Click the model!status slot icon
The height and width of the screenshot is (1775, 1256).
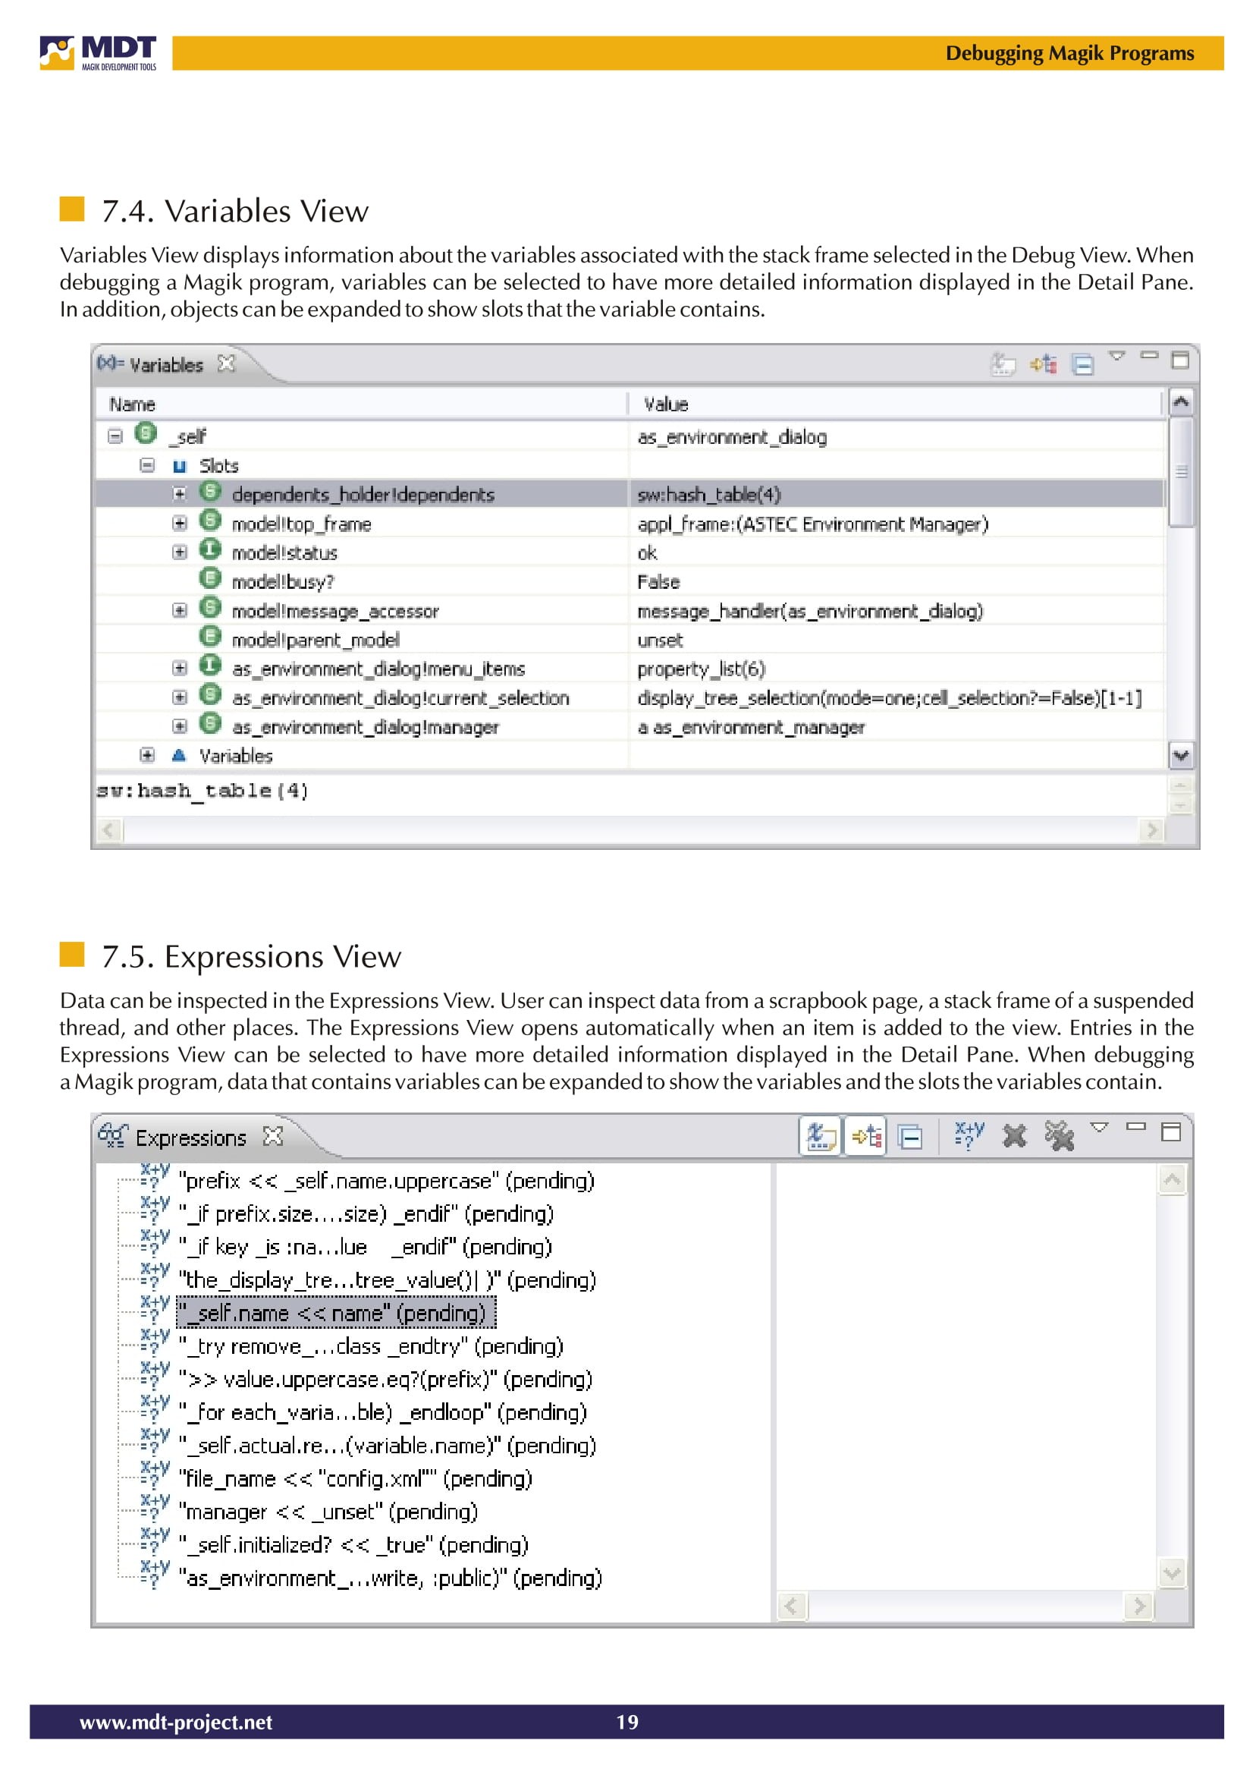coord(210,549)
